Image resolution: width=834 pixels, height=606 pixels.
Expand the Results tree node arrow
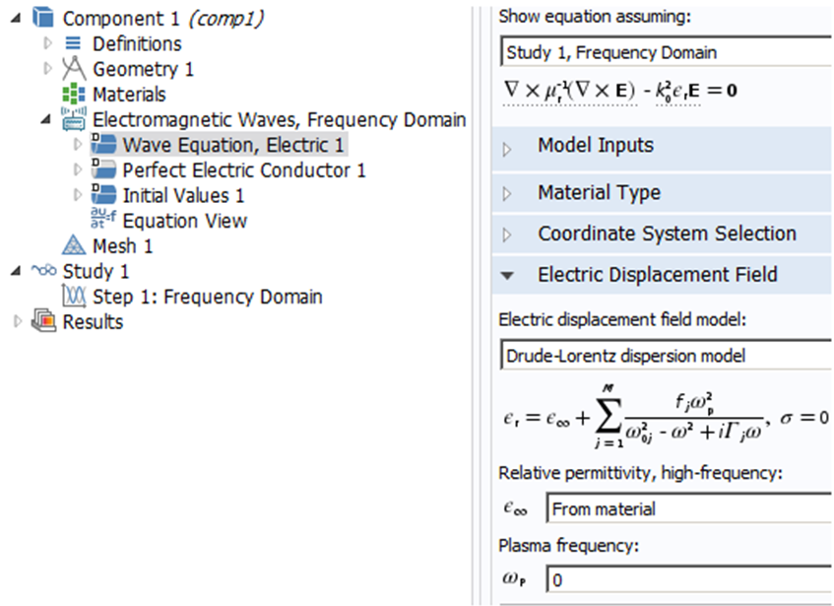(17, 322)
